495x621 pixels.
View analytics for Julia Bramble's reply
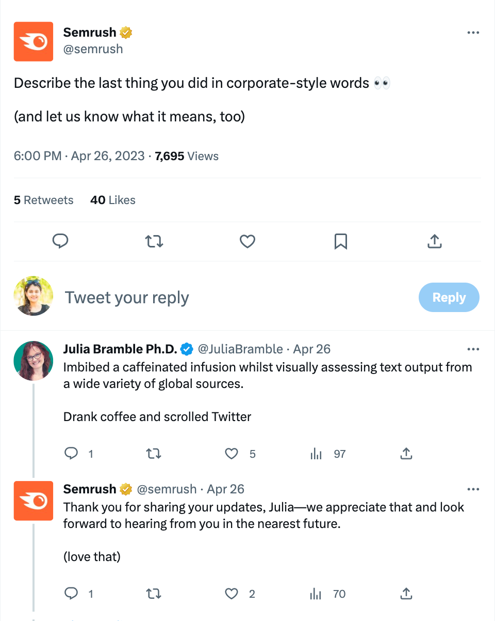316,454
